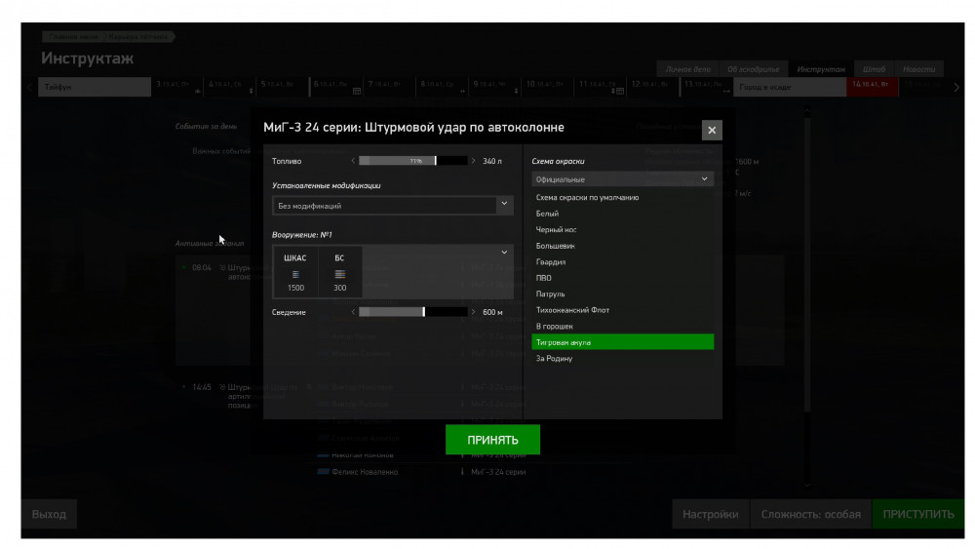Click the Сложность: особая button
Viewport: 975px width, 549px height.
tap(811, 514)
